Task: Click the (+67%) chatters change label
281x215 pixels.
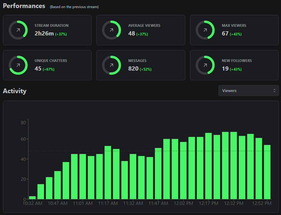Action: click(x=48, y=69)
